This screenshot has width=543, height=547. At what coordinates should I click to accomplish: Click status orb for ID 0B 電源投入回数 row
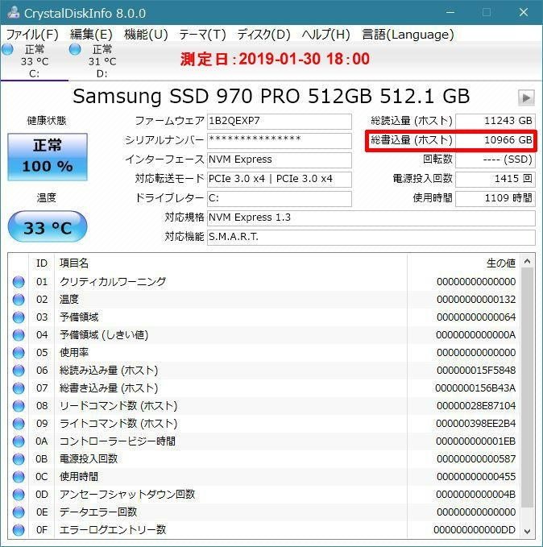[x=19, y=458]
